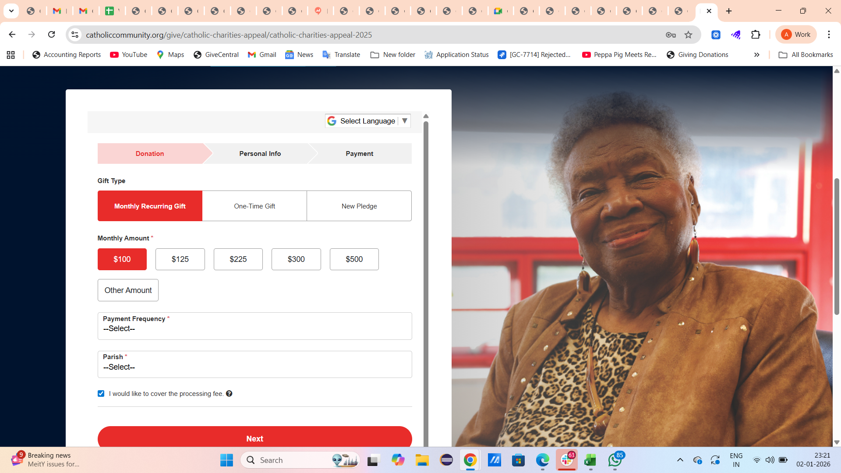
Task: Uncheck the cover processing fee checkbox
Action: pos(101,394)
